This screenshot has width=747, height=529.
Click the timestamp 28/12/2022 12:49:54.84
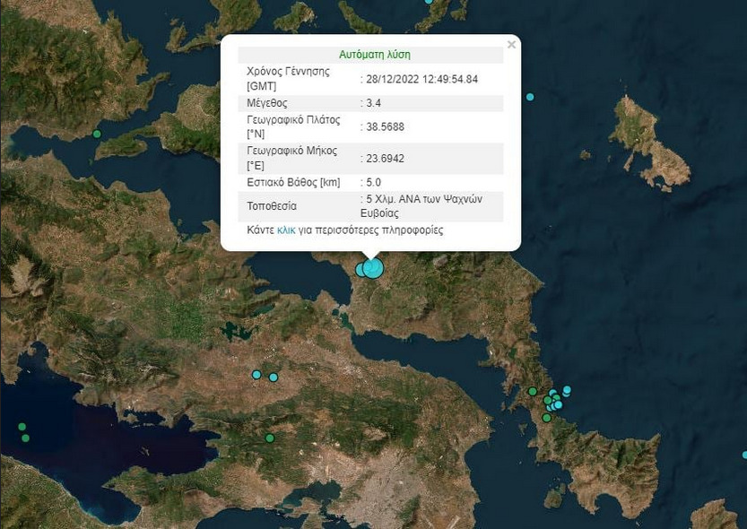click(x=421, y=79)
